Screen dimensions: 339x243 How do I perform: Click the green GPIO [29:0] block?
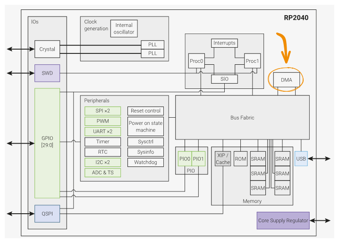click(47, 143)
